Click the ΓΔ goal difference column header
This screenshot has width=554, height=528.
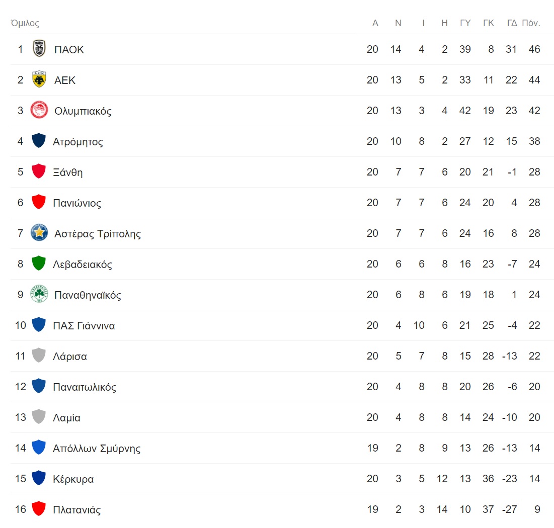tap(512, 23)
